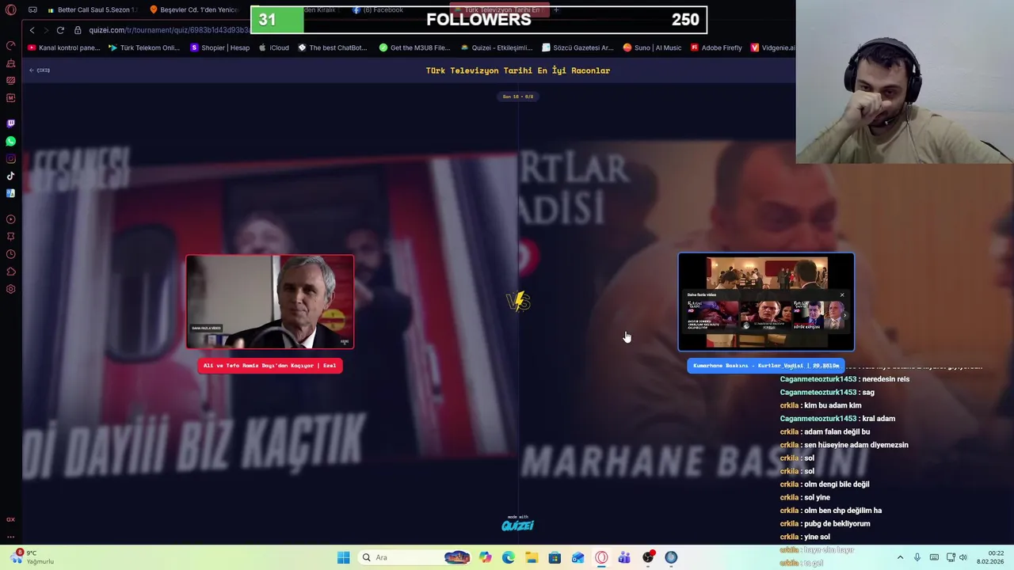Click the browser back arrow
The image size is (1014, 570).
(x=32, y=30)
